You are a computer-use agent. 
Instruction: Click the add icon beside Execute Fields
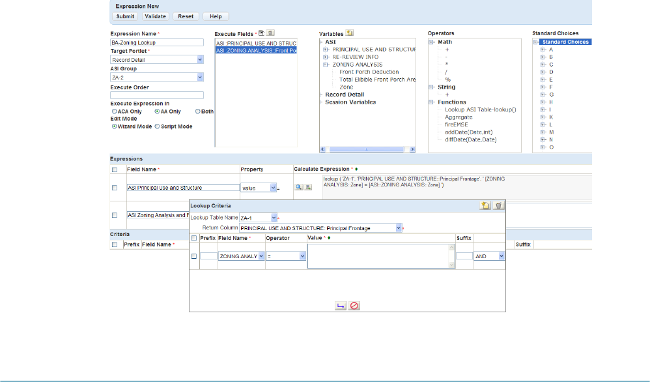click(x=261, y=33)
